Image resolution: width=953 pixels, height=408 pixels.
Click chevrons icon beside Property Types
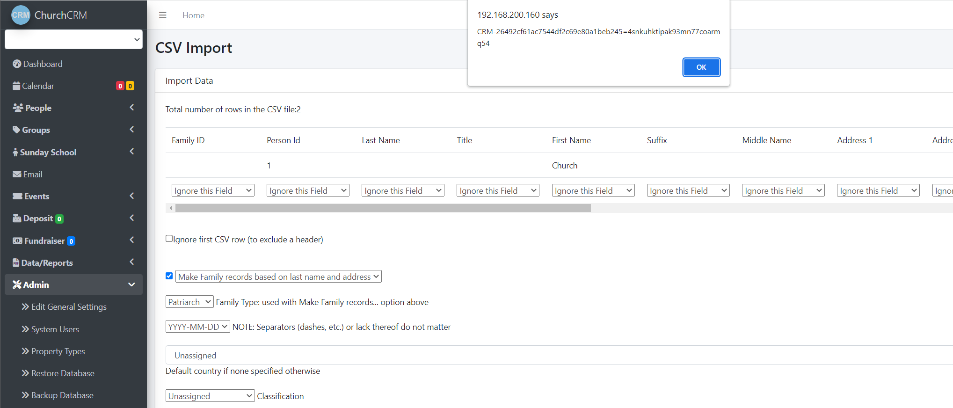[x=25, y=351]
